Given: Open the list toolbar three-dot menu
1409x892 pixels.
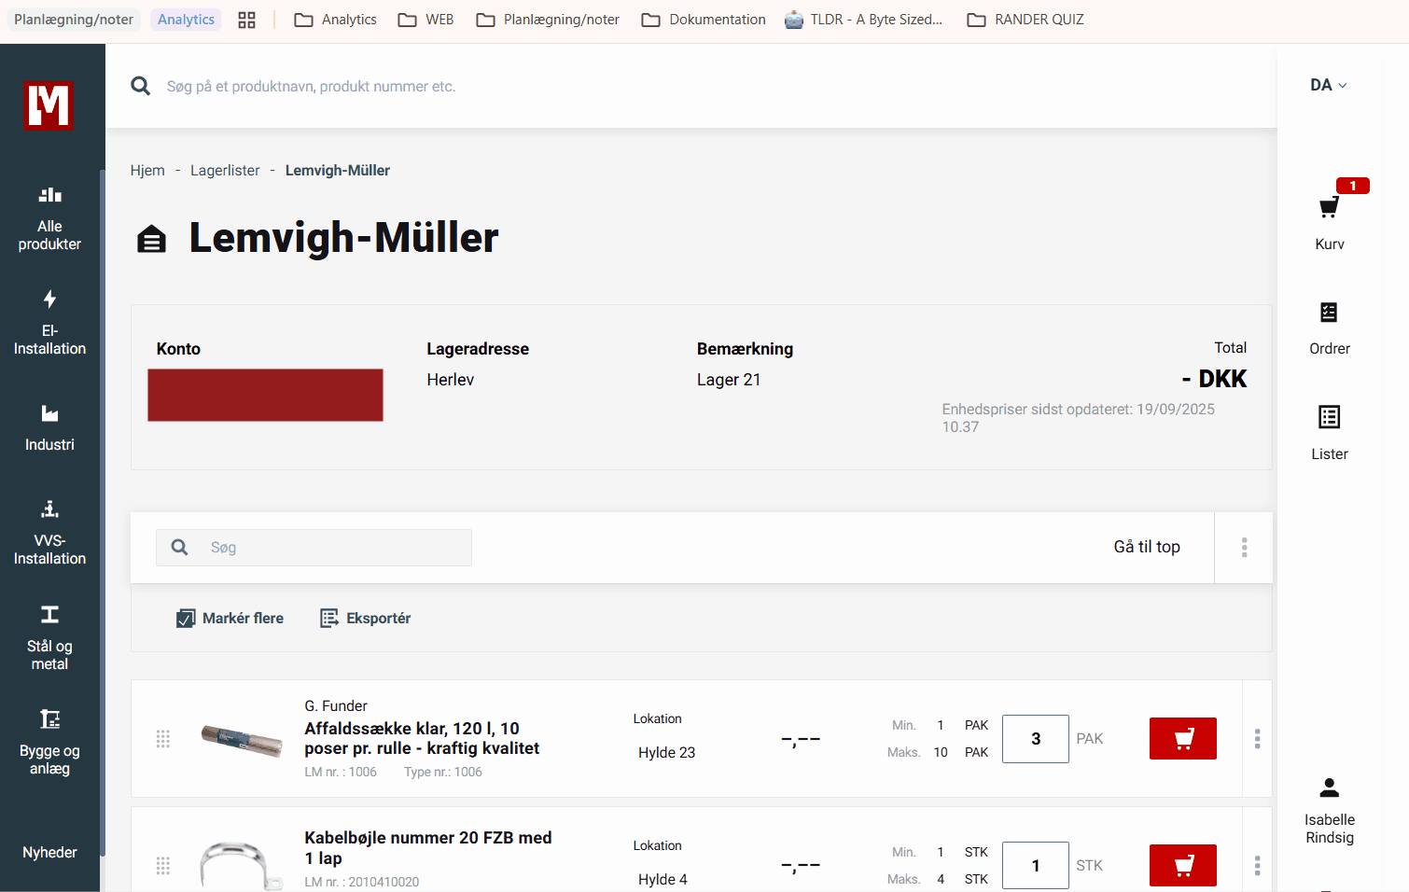Looking at the screenshot, I should click(1244, 548).
